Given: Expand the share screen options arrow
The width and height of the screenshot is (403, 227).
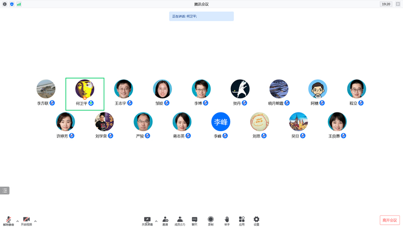Looking at the screenshot, I should tap(156, 221).
